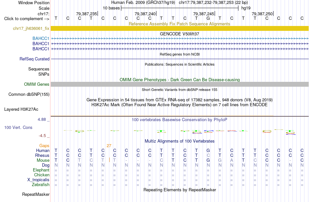The height and width of the screenshot is (202, 309).
Task: Open Repeating Elements by RepeatMasker title
Action: [180, 190]
